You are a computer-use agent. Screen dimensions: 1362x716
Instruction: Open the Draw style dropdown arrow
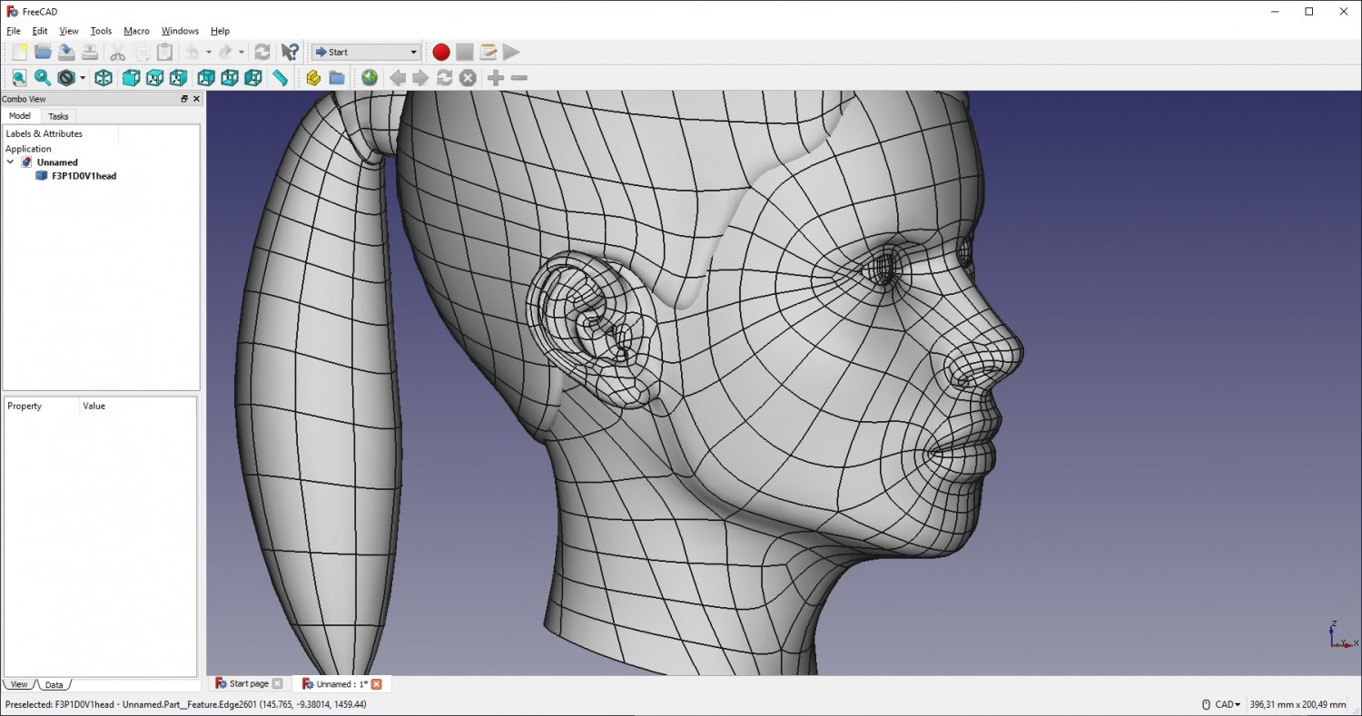tap(83, 79)
